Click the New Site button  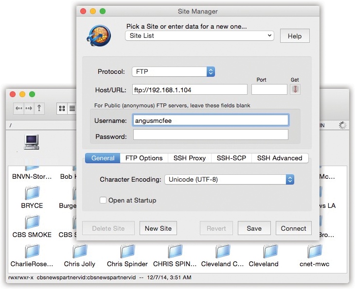[158, 228]
